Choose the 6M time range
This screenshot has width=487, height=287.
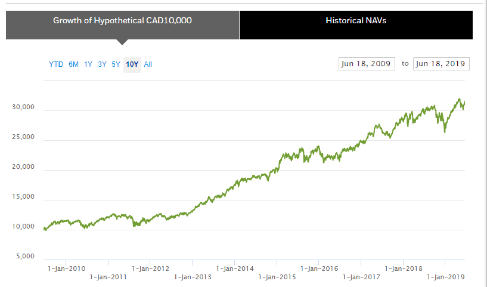[73, 64]
